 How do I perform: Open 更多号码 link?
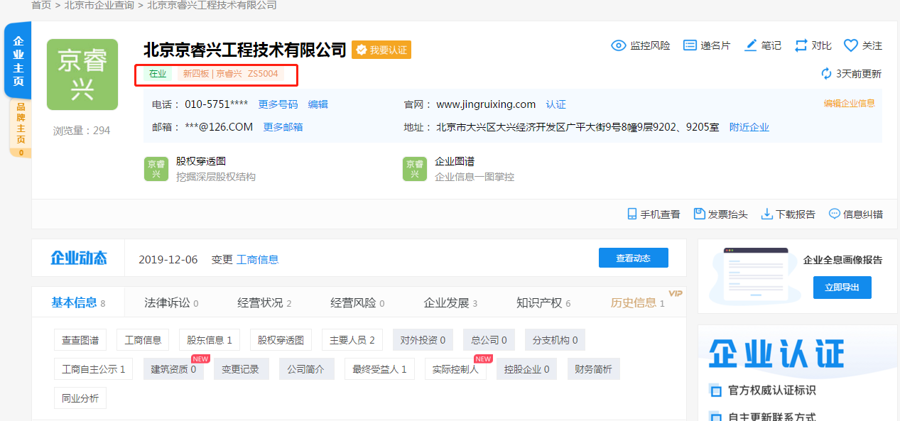[278, 104]
